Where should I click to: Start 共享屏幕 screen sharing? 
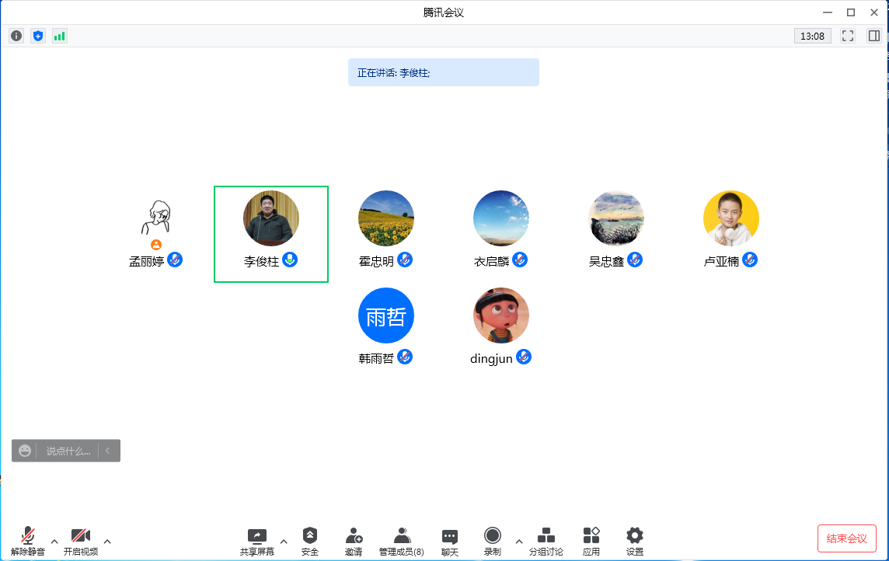click(257, 540)
